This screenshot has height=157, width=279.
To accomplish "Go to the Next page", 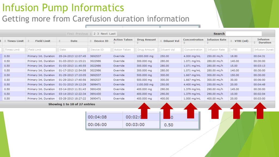I will 104,34.
